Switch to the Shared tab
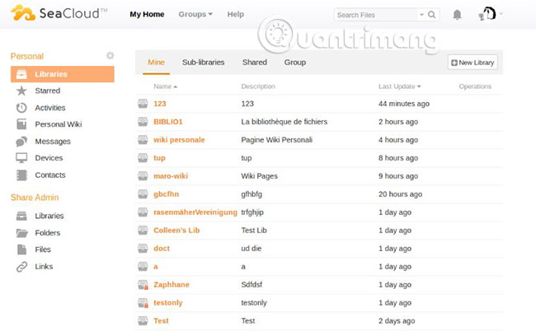The width and height of the screenshot is (536, 331). (x=255, y=63)
